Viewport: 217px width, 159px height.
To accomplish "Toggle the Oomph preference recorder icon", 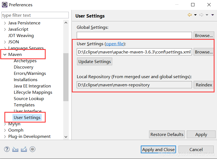I will 32,149.
